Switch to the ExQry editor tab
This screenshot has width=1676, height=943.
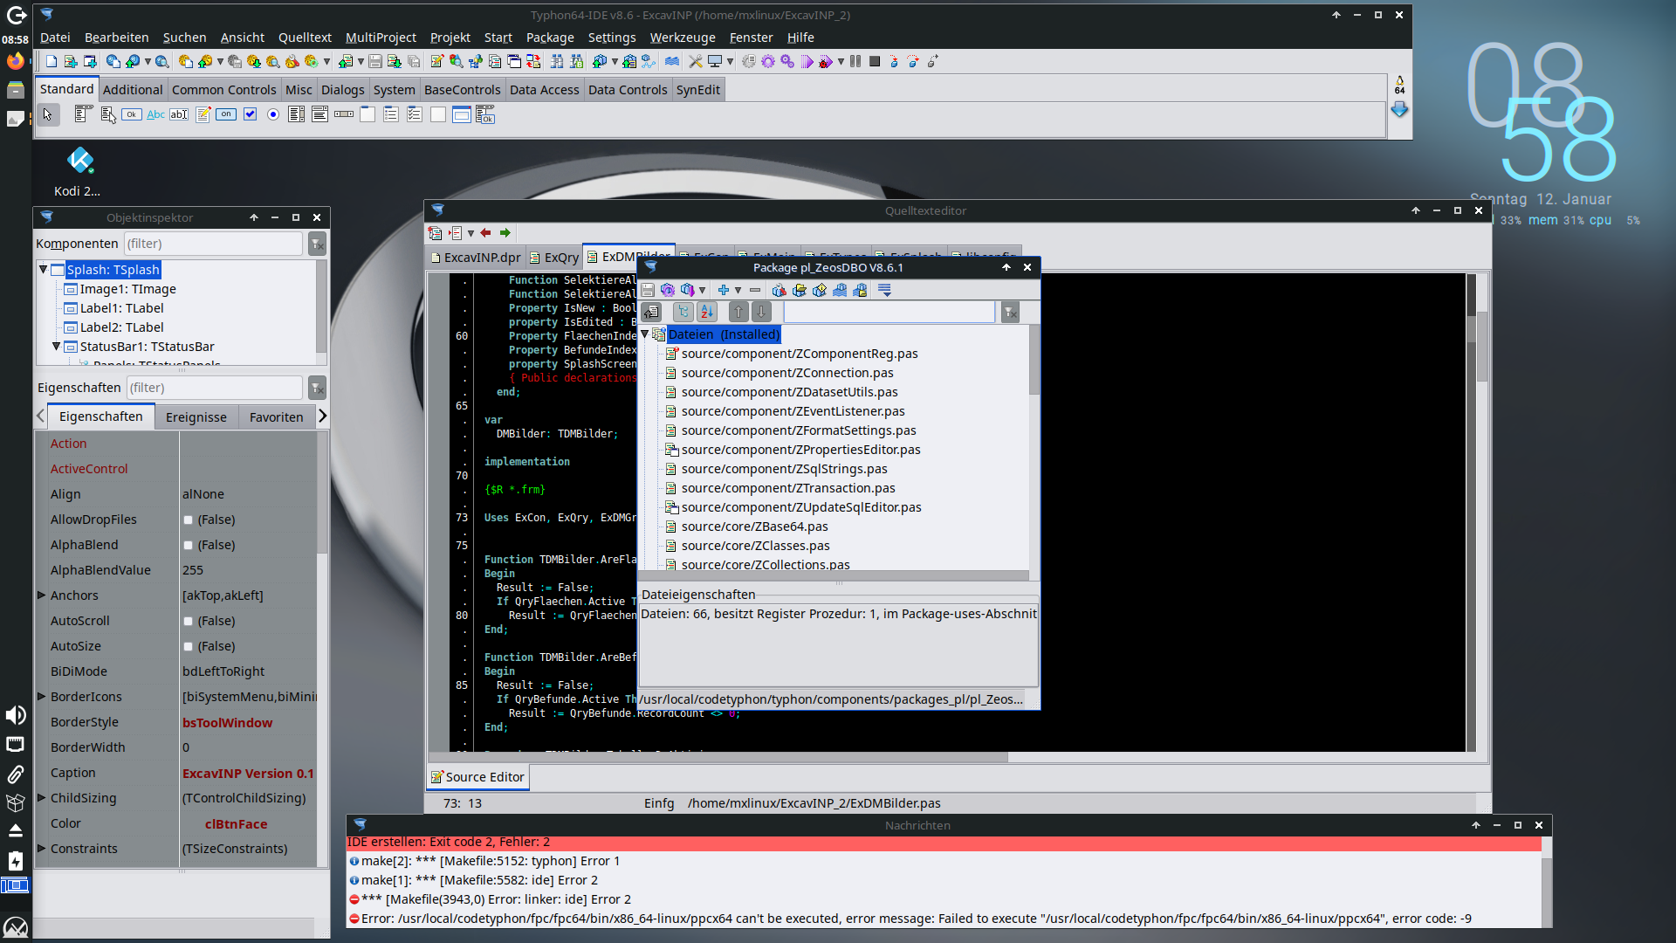[554, 258]
